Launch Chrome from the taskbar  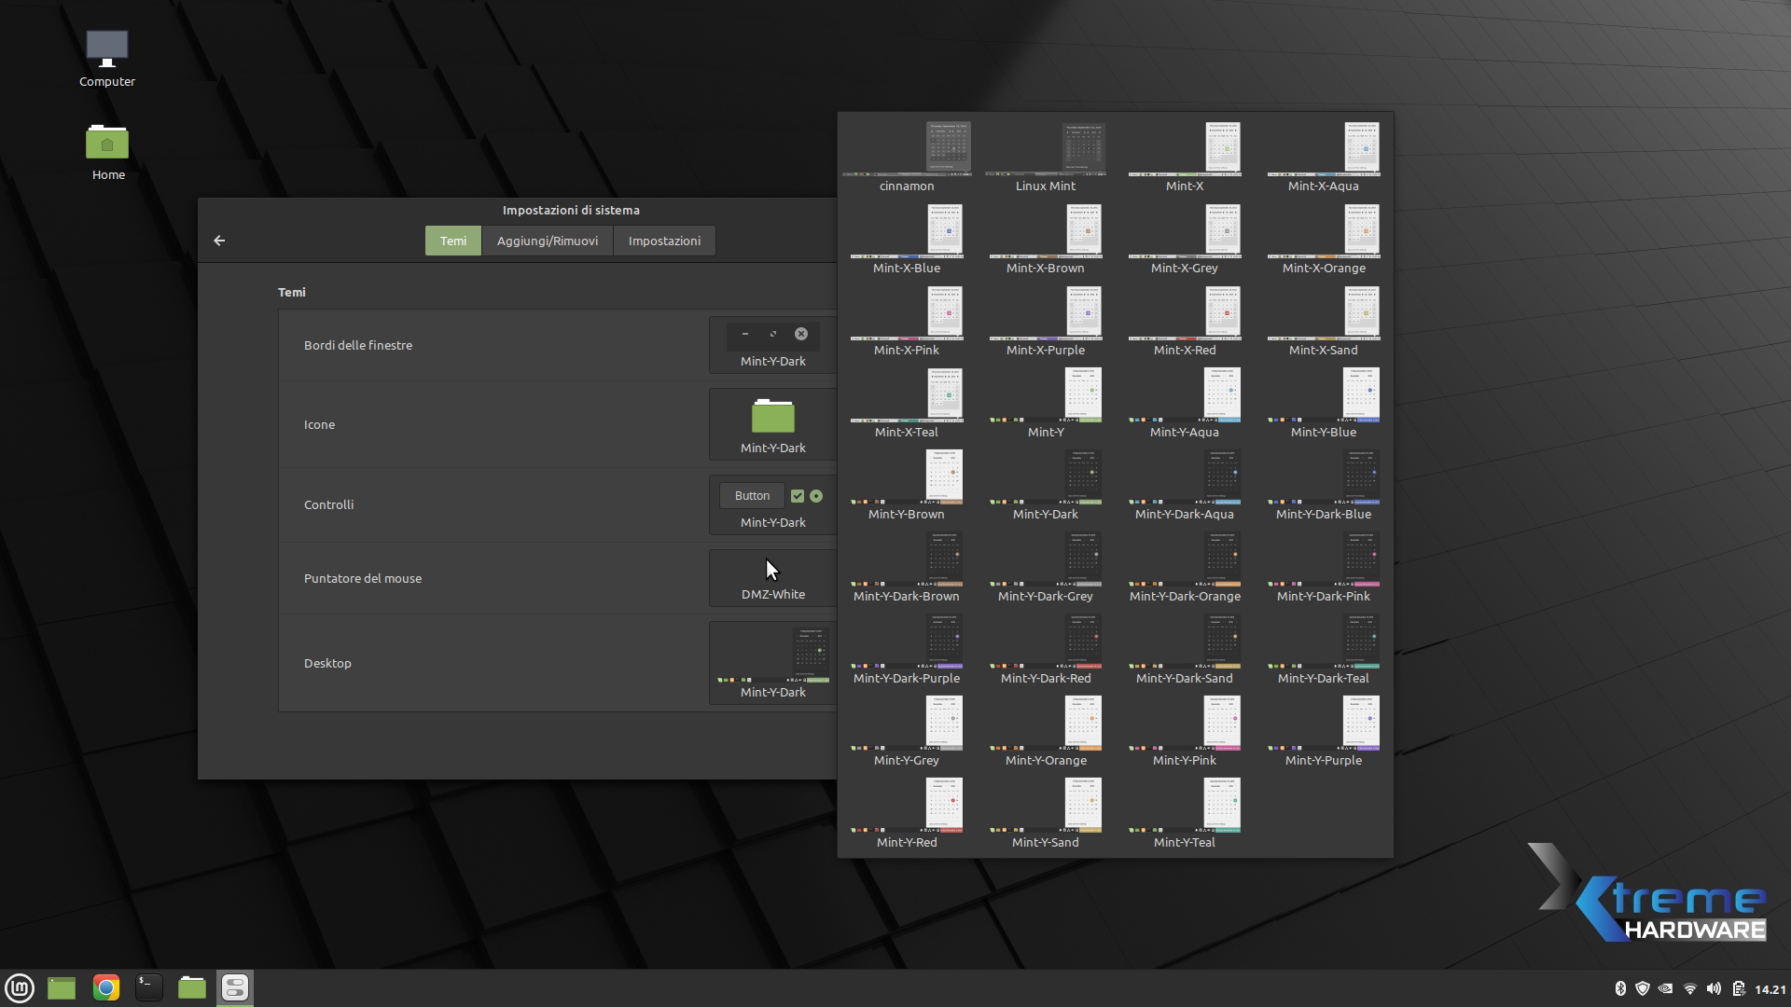[x=106, y=987]
